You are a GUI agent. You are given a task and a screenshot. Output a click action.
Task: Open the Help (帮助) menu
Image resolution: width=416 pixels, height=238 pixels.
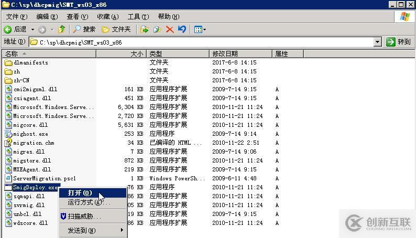point(169,17)
